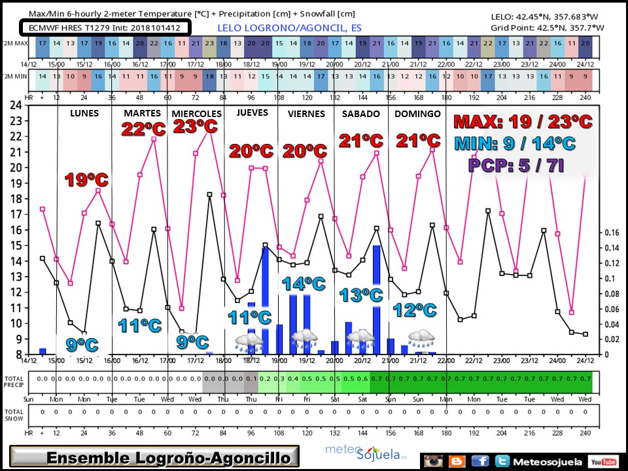Viewport: 628px width, 471px height.
Task: Click the 'LELO: 42.45°N' coordinates text
Action: (x=544, y=17)
